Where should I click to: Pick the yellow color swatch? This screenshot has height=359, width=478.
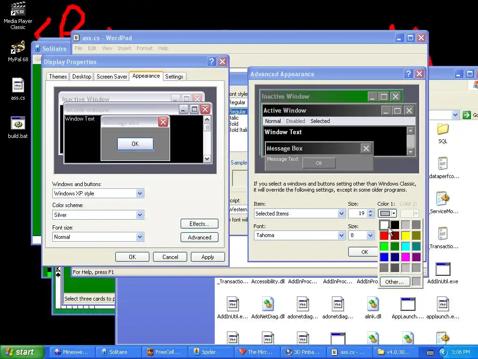(406, 236)
